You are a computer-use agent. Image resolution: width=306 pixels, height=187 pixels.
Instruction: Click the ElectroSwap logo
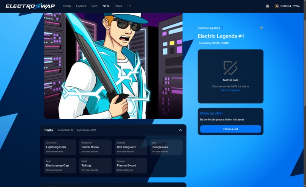[30, 6]
